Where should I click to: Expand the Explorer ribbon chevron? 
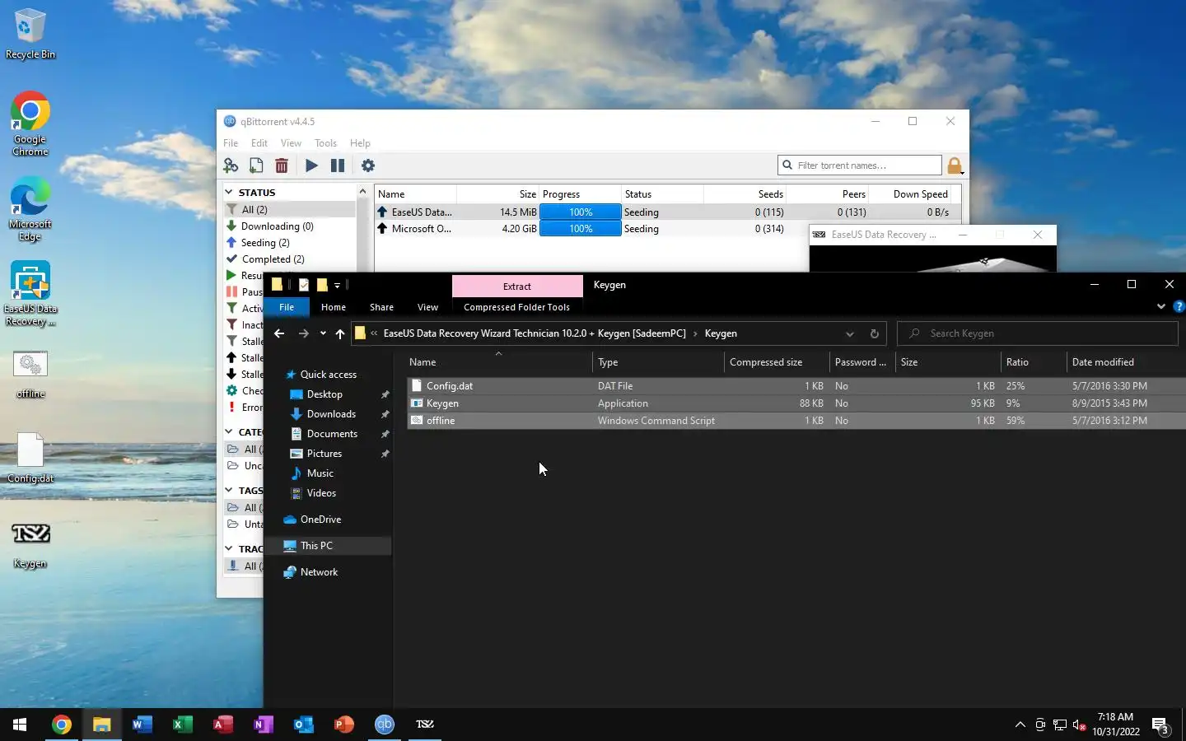point(1161,306)
